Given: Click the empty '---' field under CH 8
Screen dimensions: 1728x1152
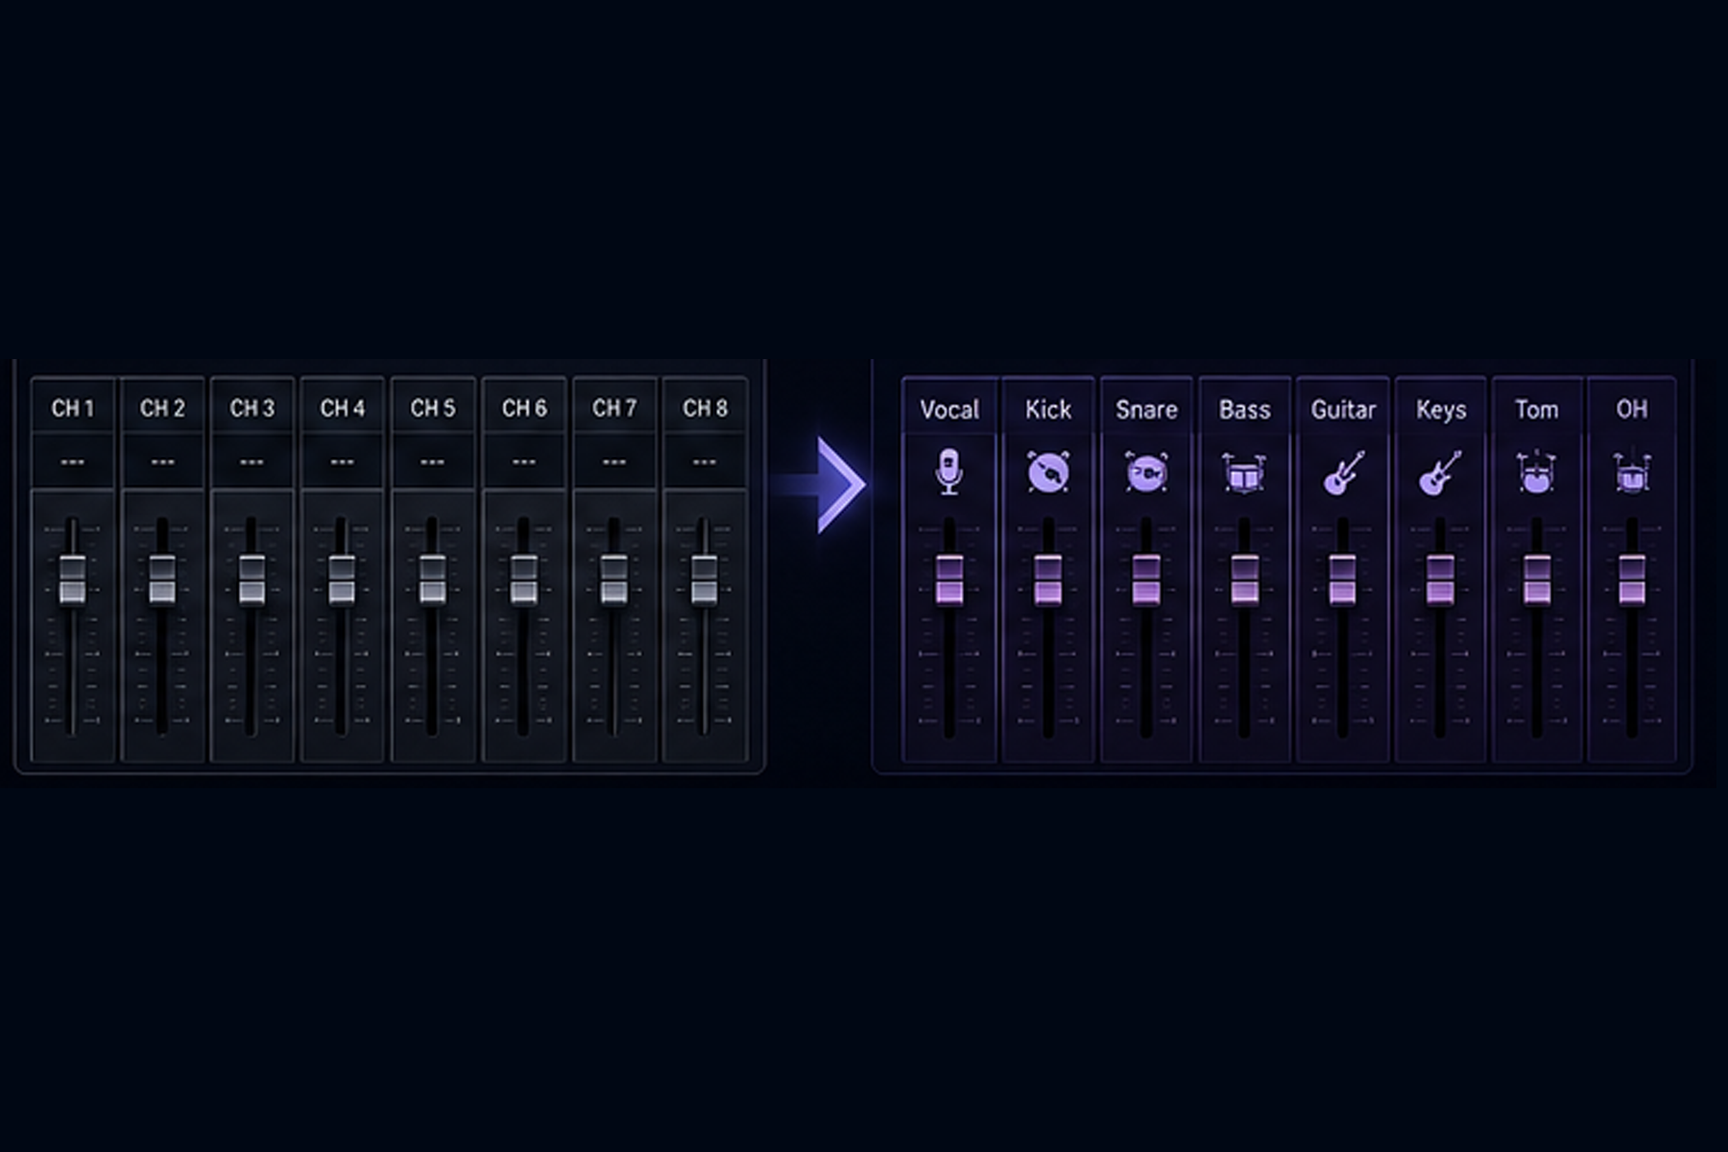Looking at the screenshot, I should (705, 462).
